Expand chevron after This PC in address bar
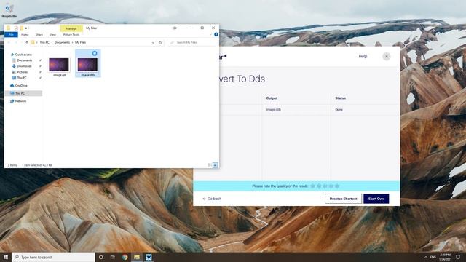 tap(52, 42)
